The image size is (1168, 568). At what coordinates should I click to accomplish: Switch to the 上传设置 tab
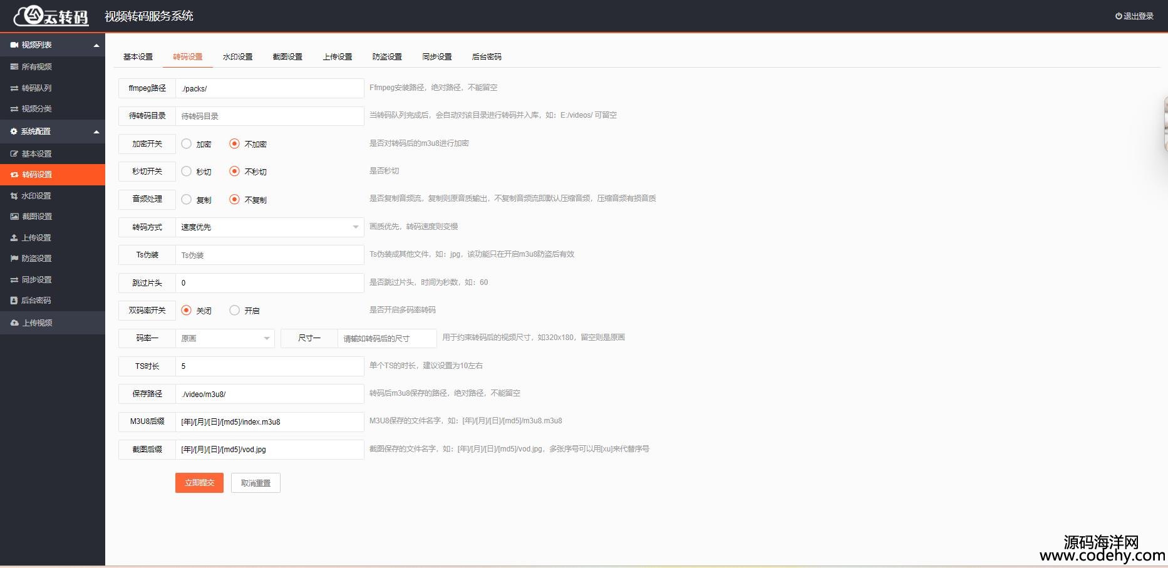(x=338, y=57)
